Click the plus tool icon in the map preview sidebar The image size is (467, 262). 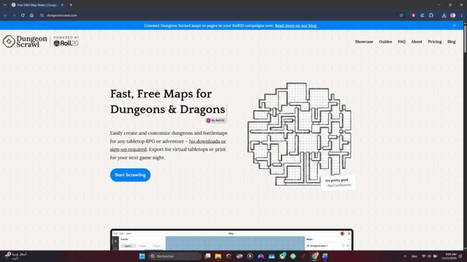pos(115,241)
